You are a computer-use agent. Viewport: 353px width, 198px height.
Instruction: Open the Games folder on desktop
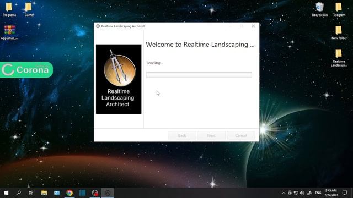pos(29,9)
